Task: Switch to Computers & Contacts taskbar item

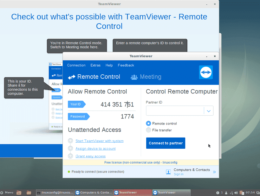Action: 94,193
